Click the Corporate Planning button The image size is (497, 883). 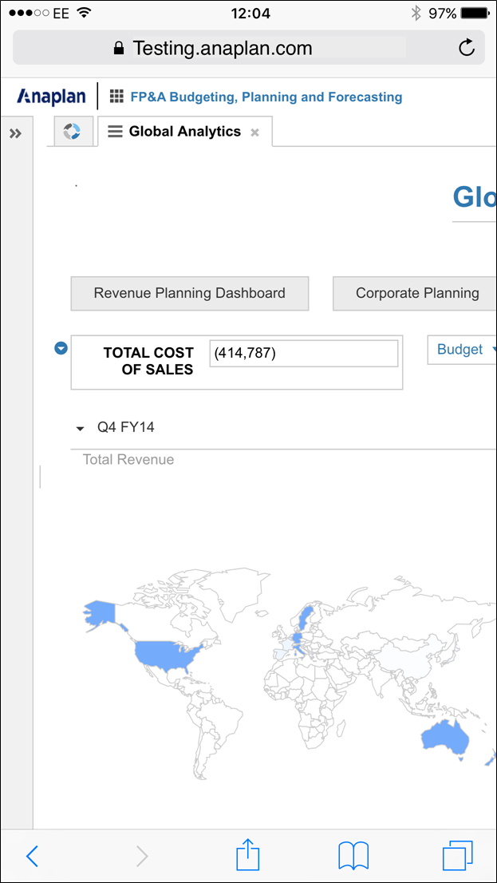click(416, 293)
